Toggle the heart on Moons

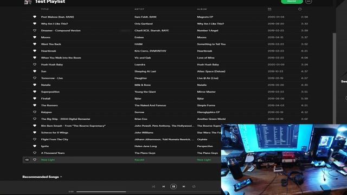(x=35, y=37)
